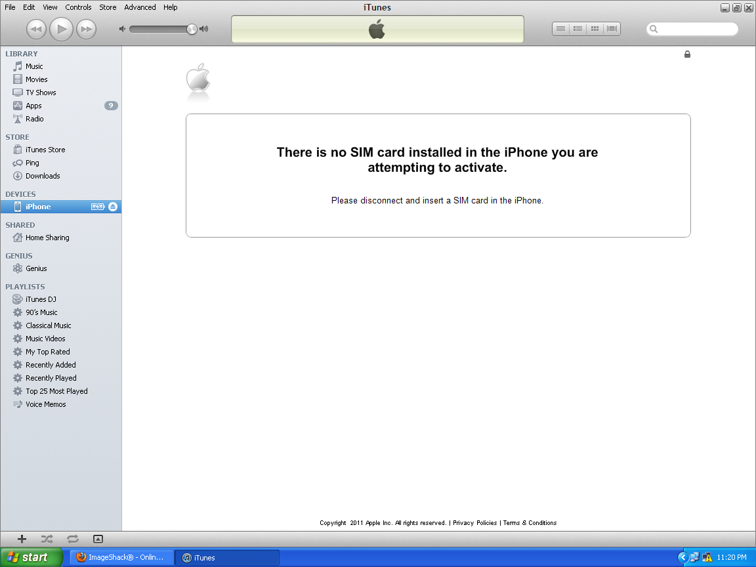Click the taskbar clock 11:20 PM
The image size is (756, 567).
732,557
